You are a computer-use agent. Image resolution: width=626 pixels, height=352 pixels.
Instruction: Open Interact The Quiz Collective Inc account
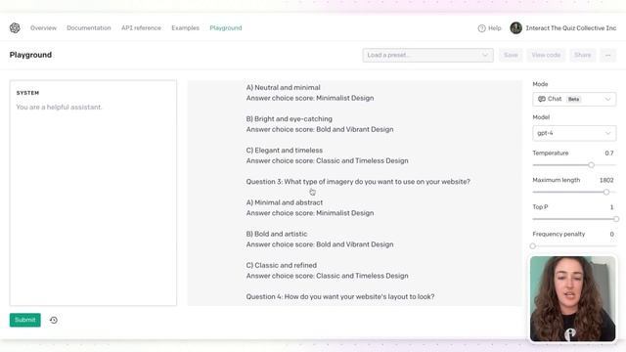pyautogui.click(x=570, y=28)
